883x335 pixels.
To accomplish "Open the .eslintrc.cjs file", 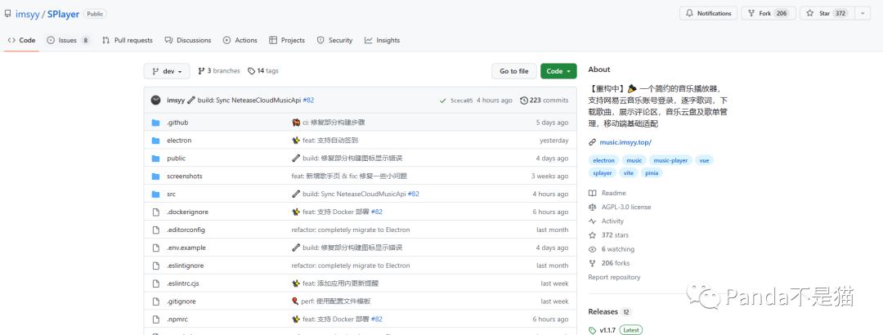I will click(x=183, y=284).
